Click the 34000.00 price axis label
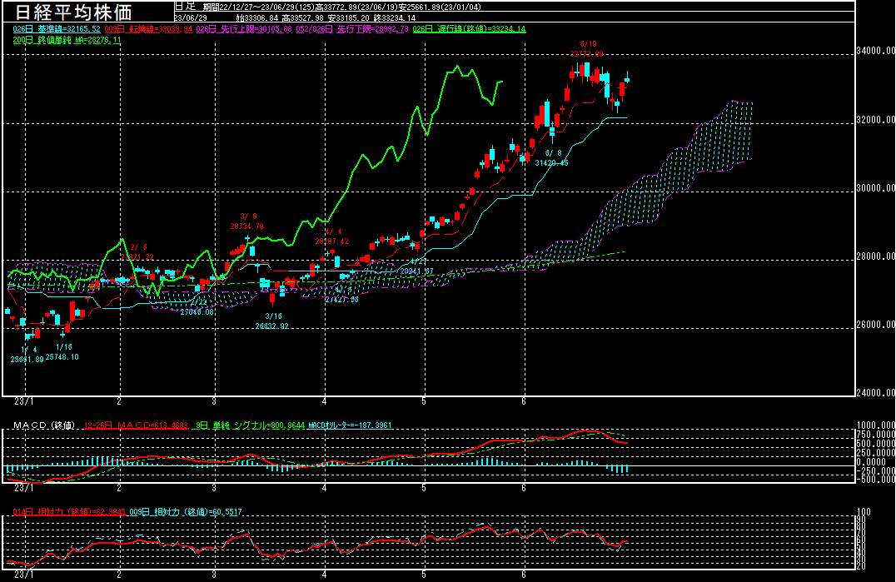The height and width of the screenshot is (582, 896). 875,51
